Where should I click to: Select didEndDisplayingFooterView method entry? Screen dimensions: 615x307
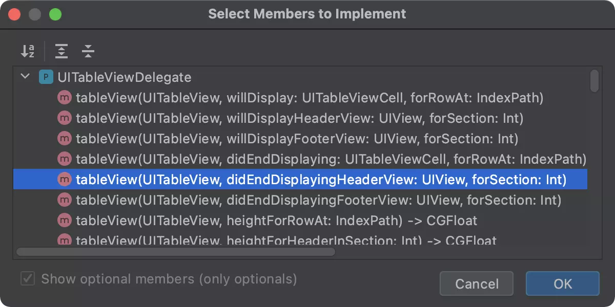318,200
